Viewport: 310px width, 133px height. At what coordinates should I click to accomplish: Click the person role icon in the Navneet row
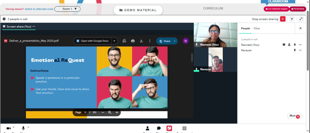(289, 45)
